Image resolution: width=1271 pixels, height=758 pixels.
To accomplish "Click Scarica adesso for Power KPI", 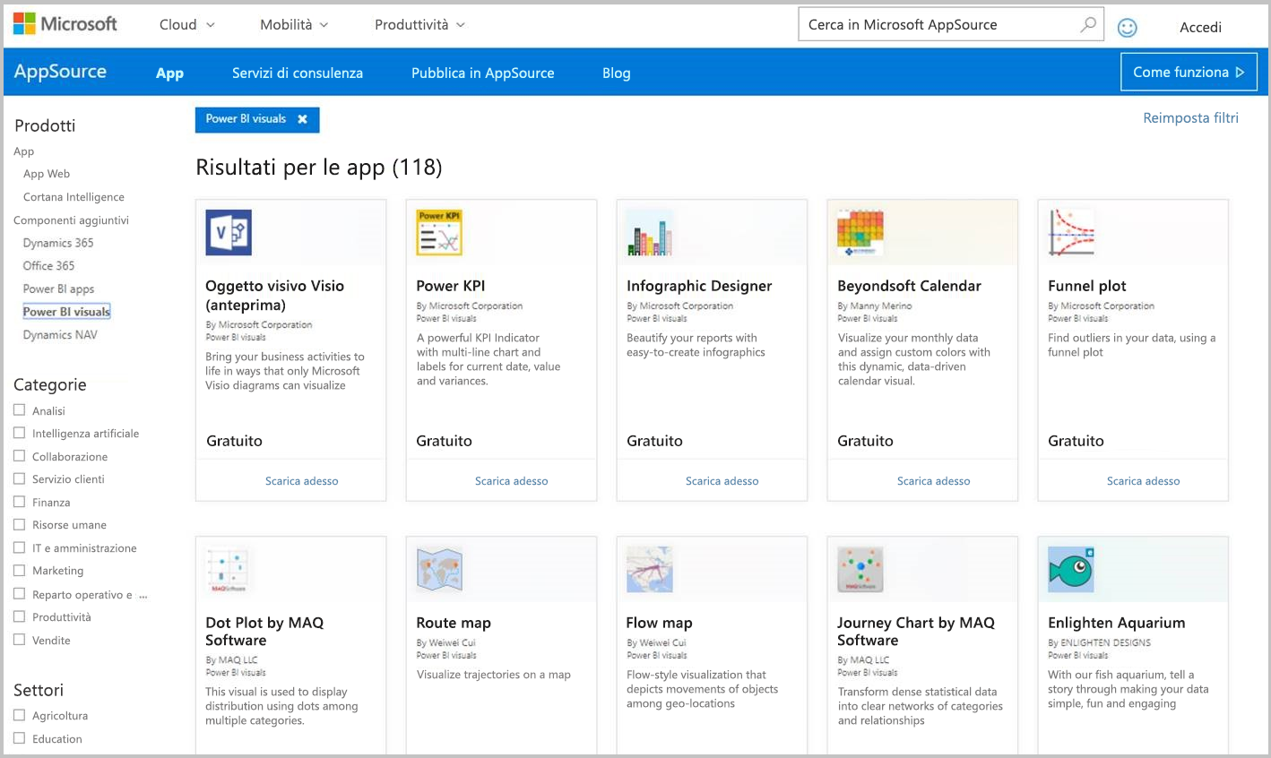I will [512, 481].
